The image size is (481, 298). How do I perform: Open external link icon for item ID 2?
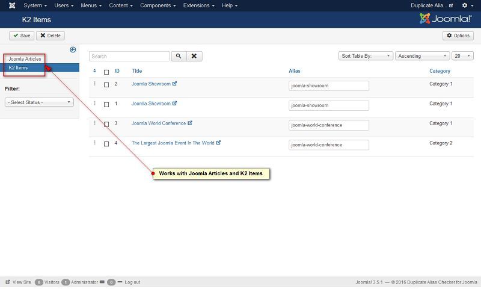click(x=174, y=84)
